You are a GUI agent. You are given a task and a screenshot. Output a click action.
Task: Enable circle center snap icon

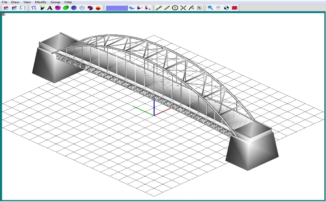[x=175, y=8]
